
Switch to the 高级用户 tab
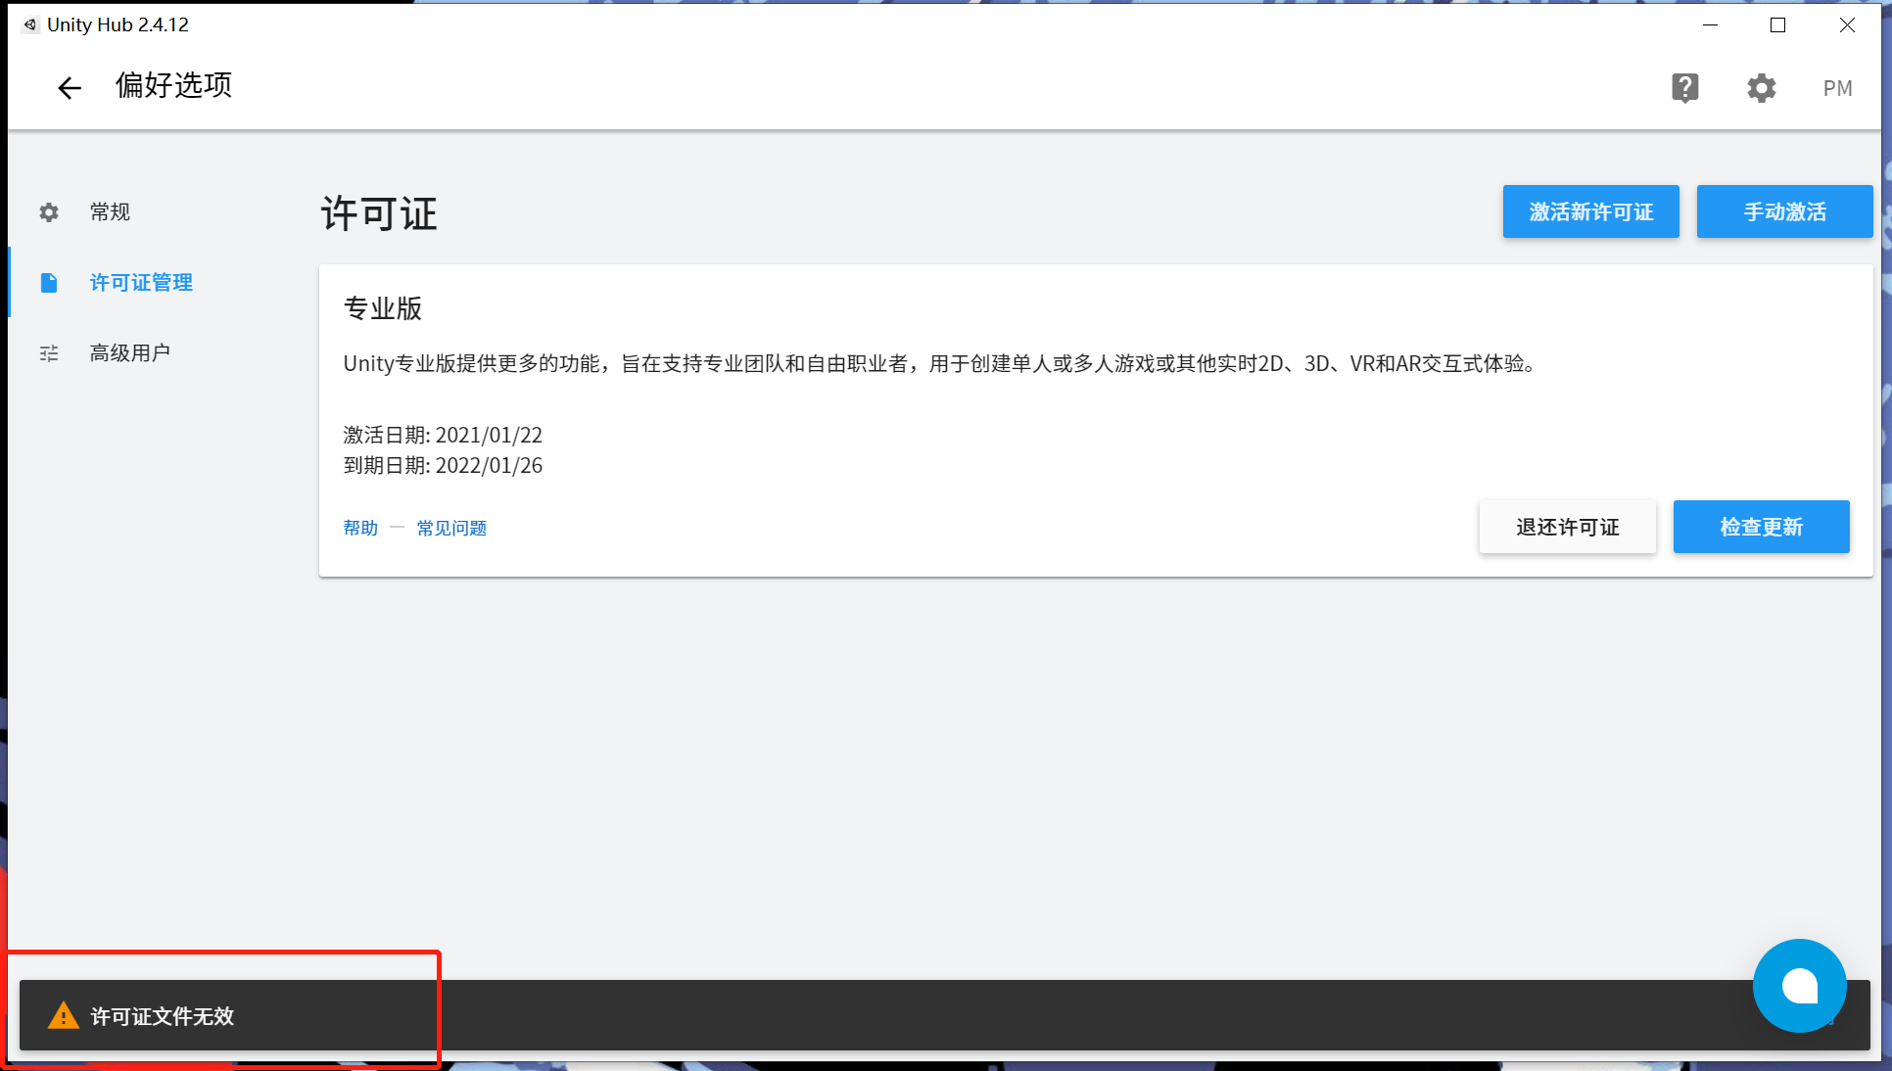click(x=129, y=353)
